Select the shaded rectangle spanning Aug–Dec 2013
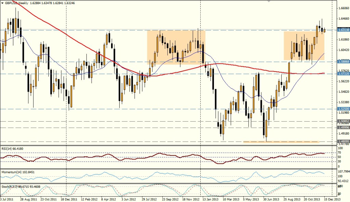The height and width of the screenshot is (202, 350). click(304, 46)
